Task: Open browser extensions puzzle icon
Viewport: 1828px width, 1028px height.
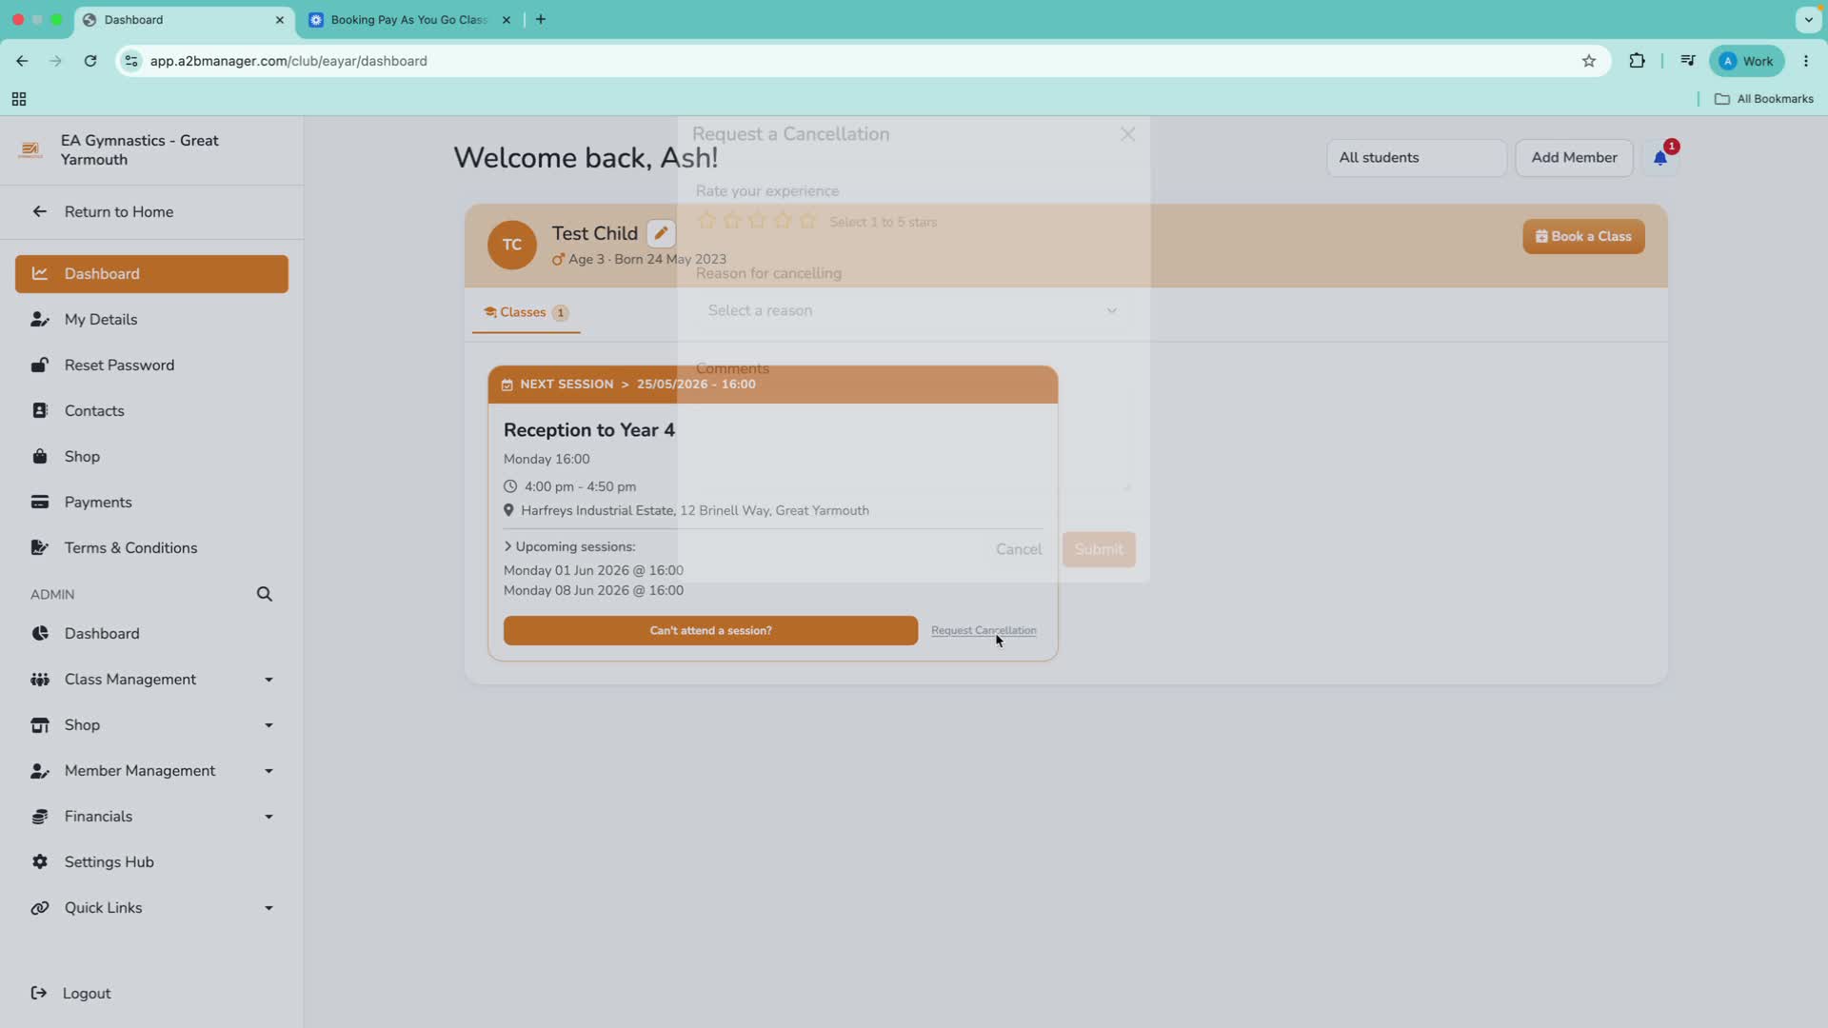Action: 1637,61
